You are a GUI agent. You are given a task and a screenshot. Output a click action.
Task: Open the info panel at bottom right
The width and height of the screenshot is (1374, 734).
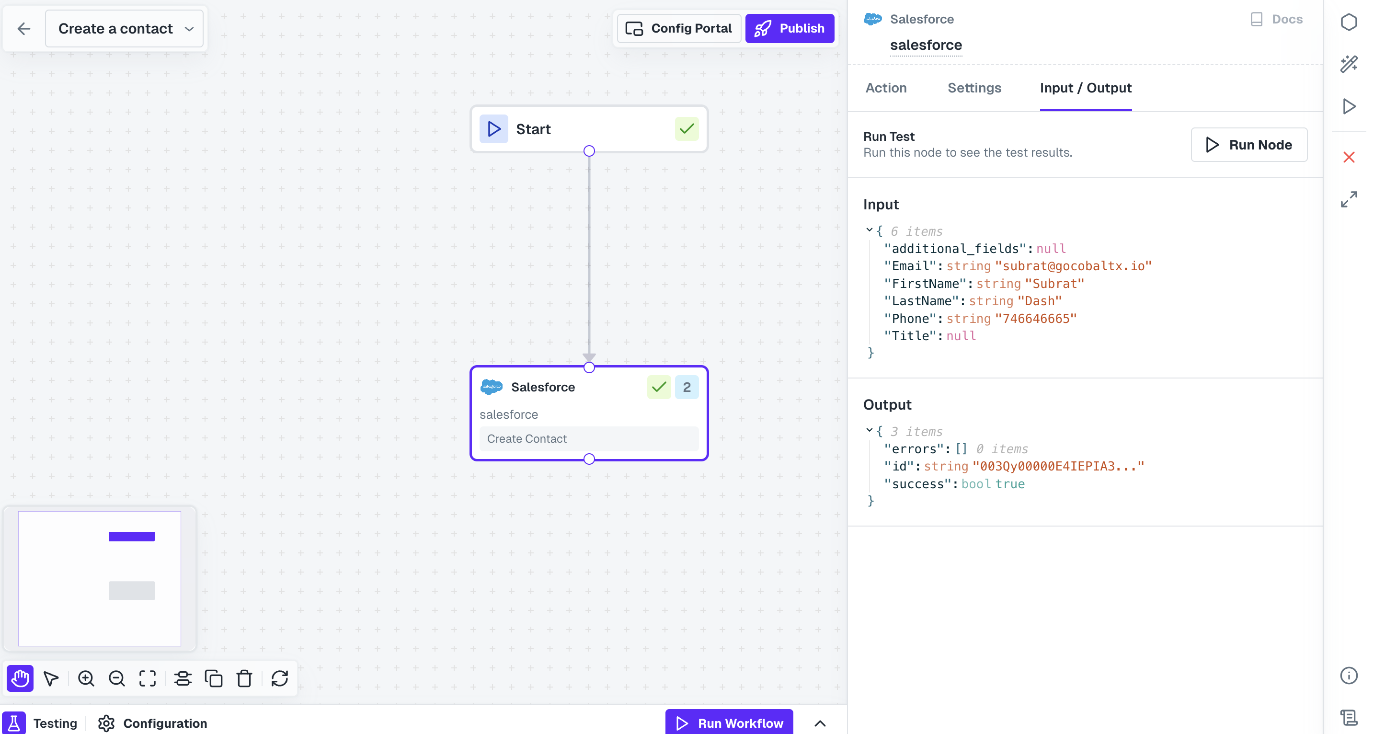point(1350,676)
